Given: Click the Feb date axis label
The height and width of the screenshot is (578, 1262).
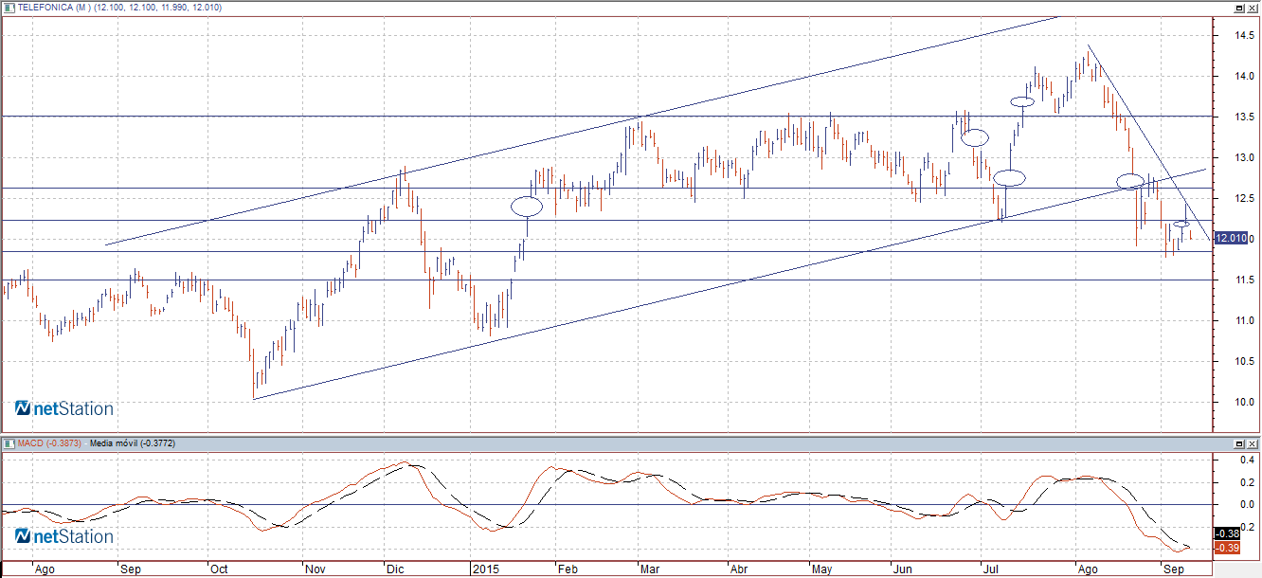Looking at the screenshot, I should [x=567, y=570].
